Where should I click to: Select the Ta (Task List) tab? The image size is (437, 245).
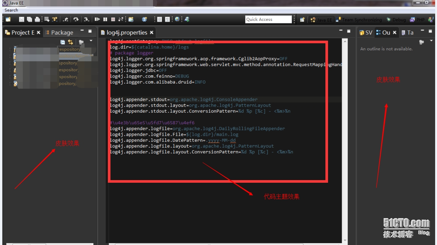408,32
